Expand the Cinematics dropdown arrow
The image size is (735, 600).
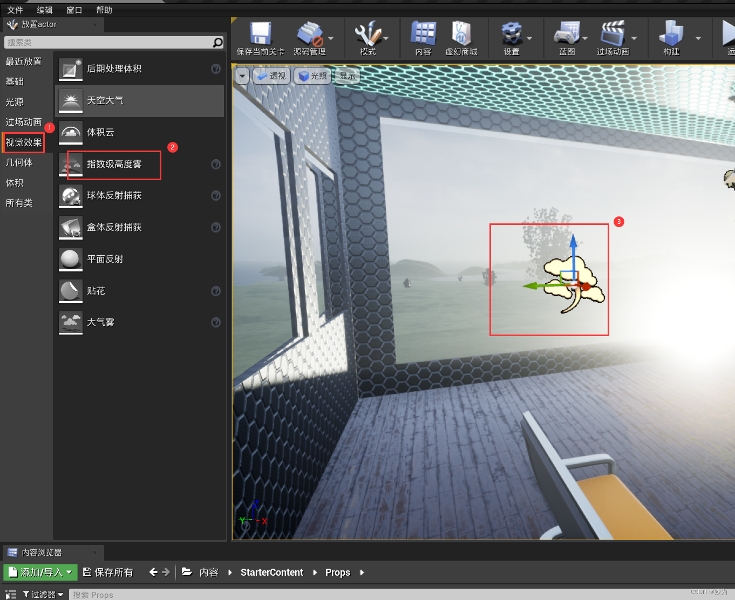[x=634, y=38]
